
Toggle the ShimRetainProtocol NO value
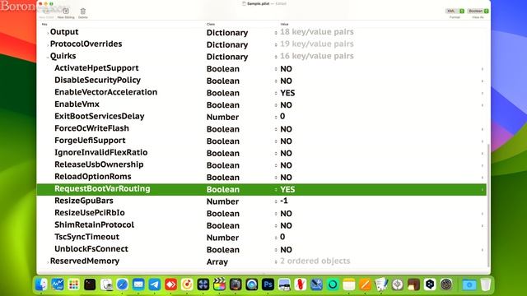pyautogui.click(x=286, y=225)
